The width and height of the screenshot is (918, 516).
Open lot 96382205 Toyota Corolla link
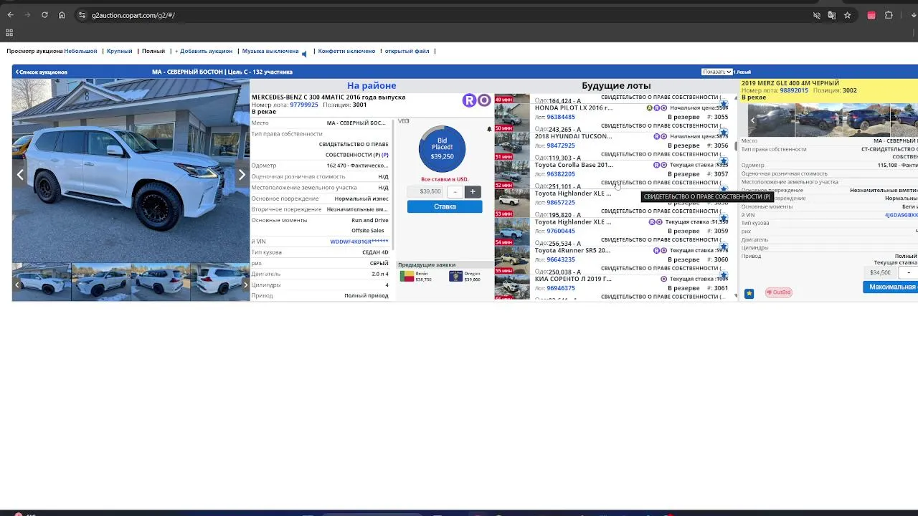pos(561,174)
